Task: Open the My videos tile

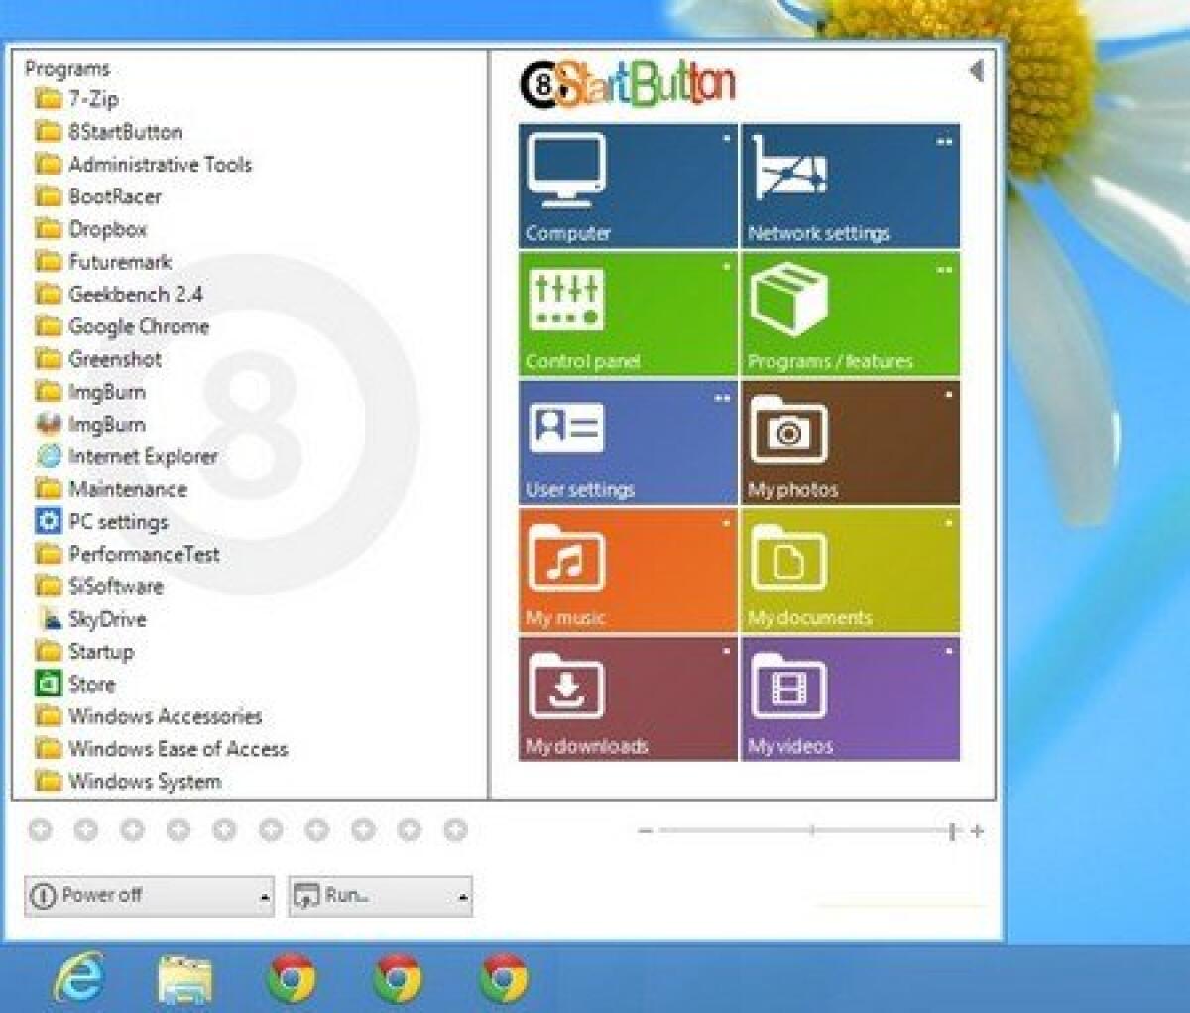Action: (x=851, y=696)
